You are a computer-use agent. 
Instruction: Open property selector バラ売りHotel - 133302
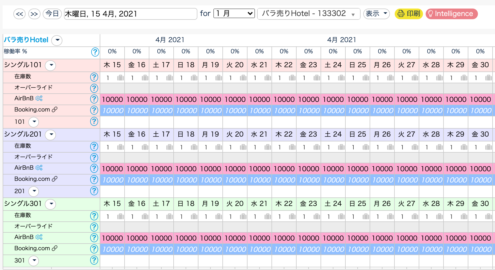point(309,14)
